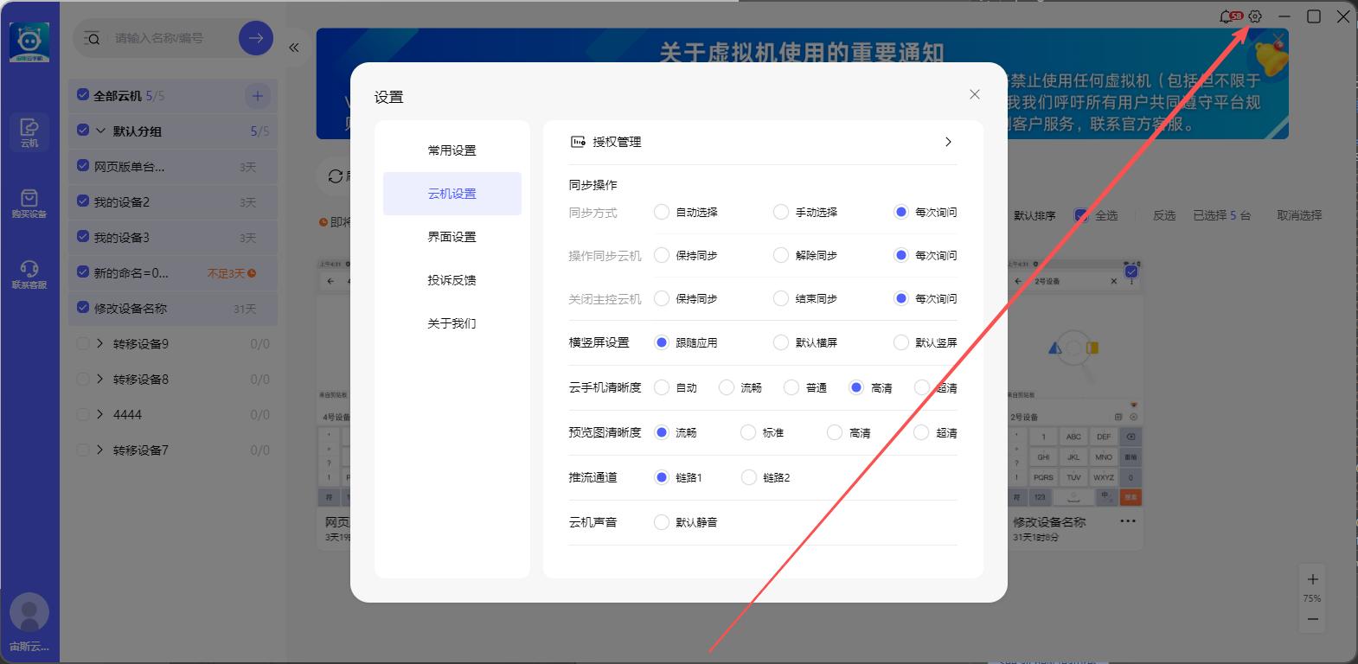The width and height of the screenshot is (1358, 664).
Task: Click the refresh icon behind the dialog
Action: click(x=336, y=176)
